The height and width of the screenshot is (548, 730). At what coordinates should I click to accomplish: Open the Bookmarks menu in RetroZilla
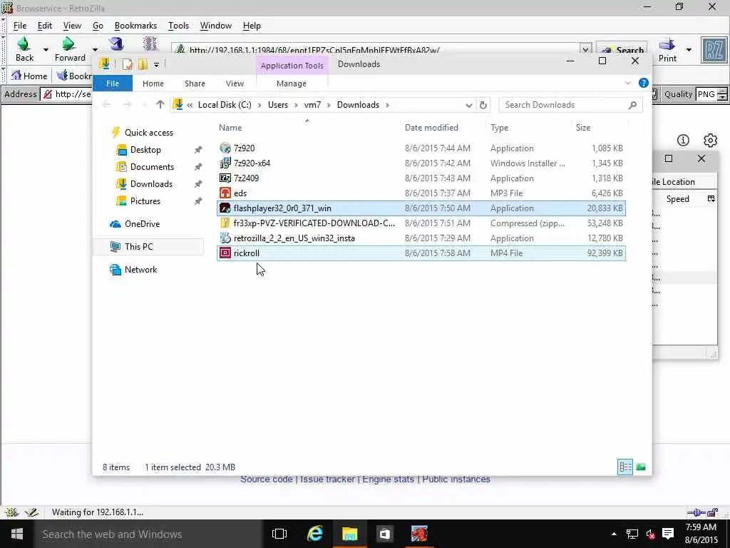click(x=135, y=26)
